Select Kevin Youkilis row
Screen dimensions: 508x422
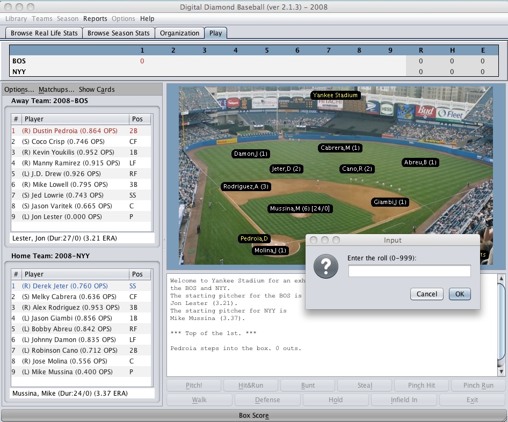click(x=81, y=152)
